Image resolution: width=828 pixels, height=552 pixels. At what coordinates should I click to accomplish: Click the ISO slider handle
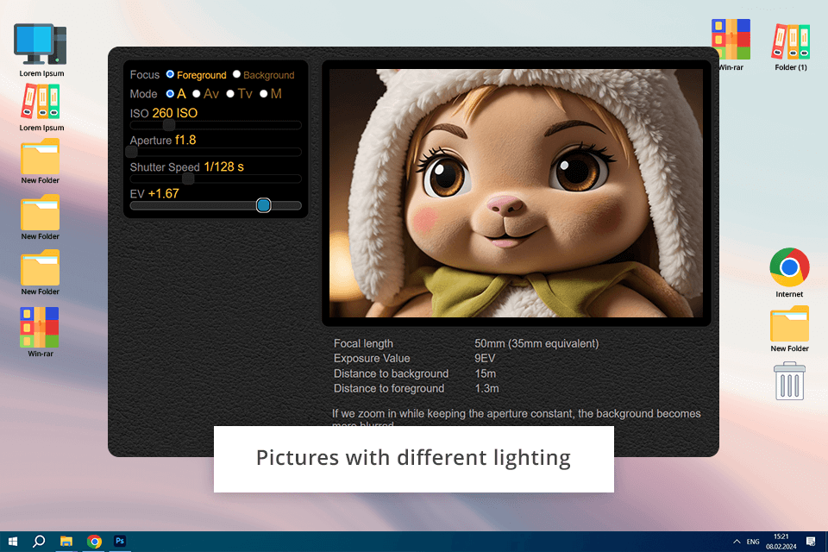click(168, 125)
